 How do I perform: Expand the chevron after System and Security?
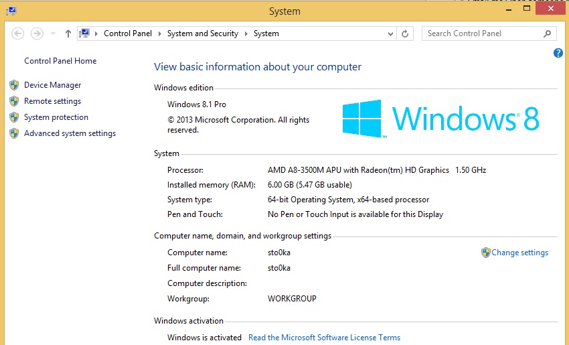pos(246,33)
